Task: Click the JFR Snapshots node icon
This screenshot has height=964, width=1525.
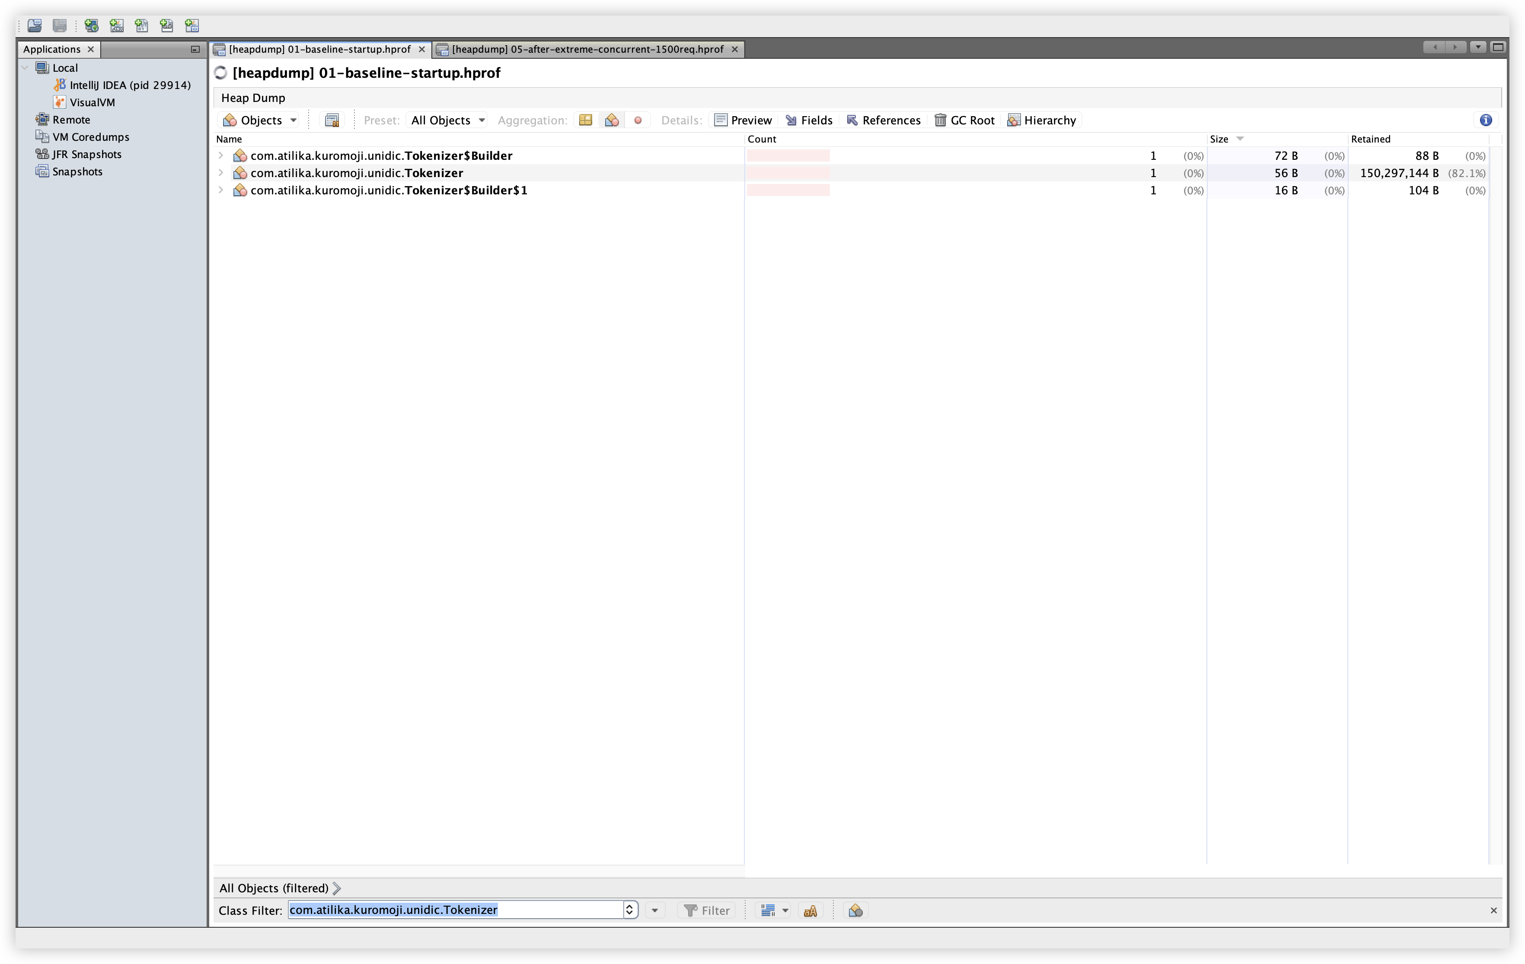Action: (42, 154)
